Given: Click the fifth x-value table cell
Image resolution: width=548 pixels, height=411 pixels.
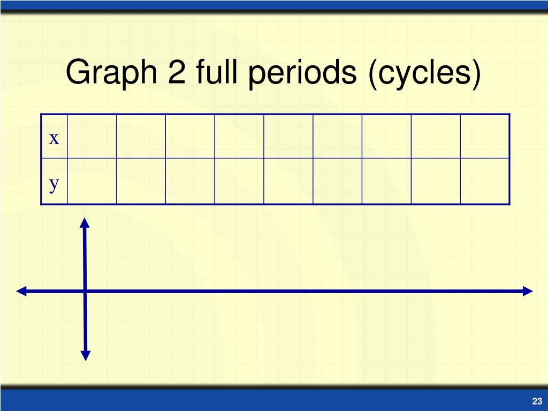Looking at the screenshot, I should (288, 136).
